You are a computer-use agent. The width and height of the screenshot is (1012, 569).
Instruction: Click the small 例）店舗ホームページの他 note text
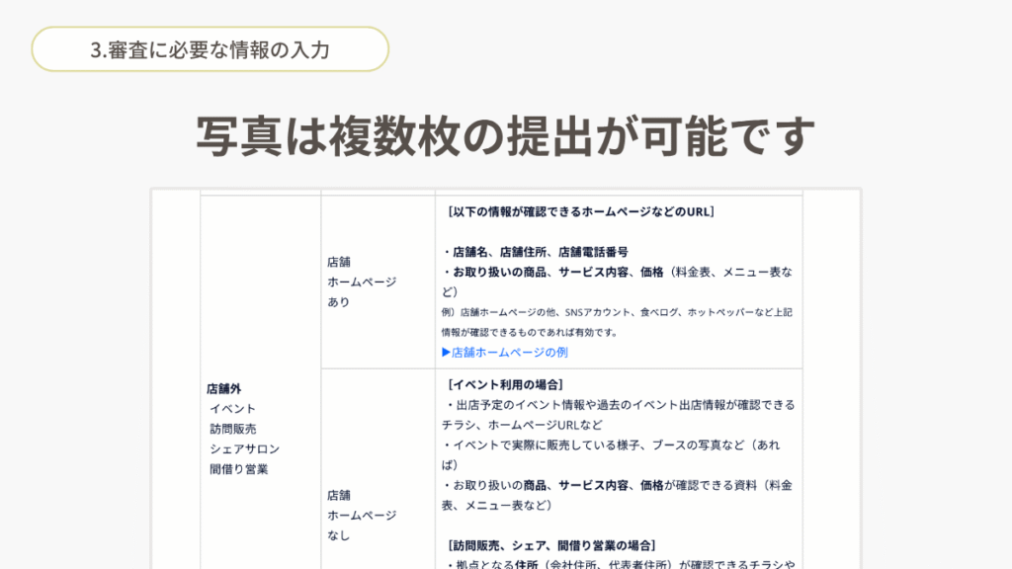(x=616, y=312)
